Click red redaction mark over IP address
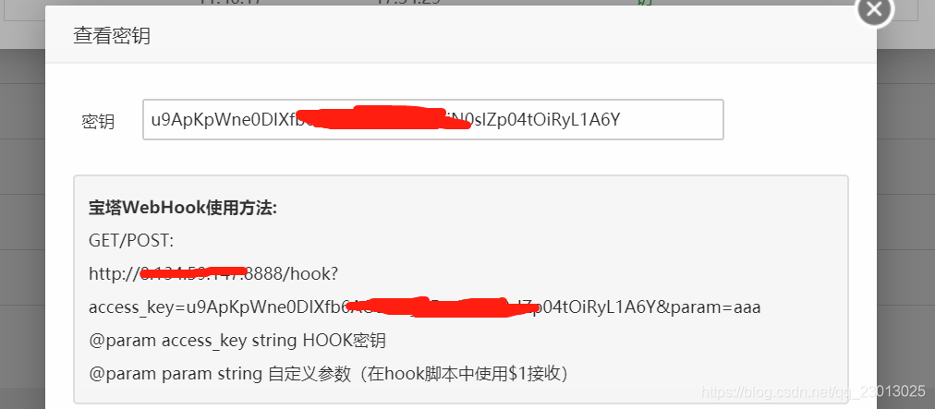This screenshot has width=935, height=409. [x=194, y=273]
